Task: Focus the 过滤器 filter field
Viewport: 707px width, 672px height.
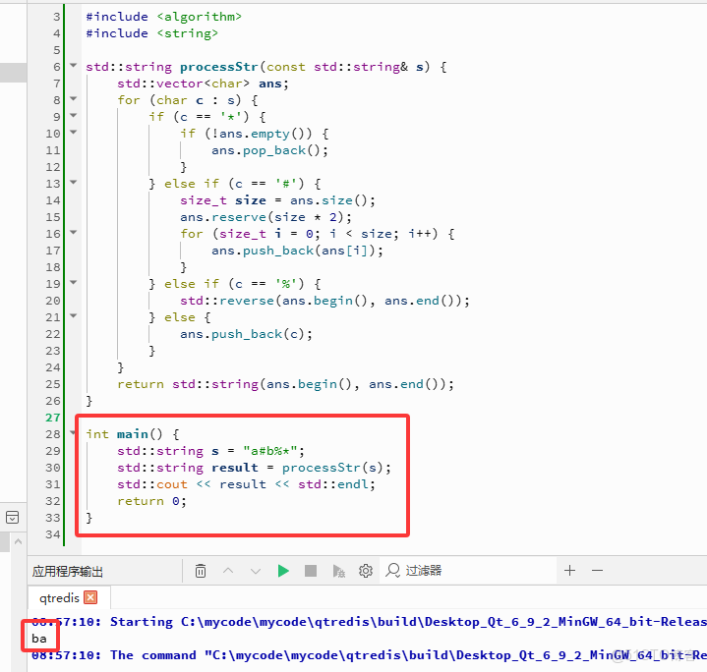Action: click(469, 571)
